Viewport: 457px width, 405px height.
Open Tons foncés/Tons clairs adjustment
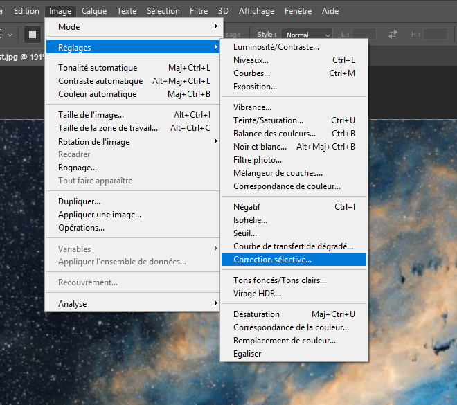294,280
